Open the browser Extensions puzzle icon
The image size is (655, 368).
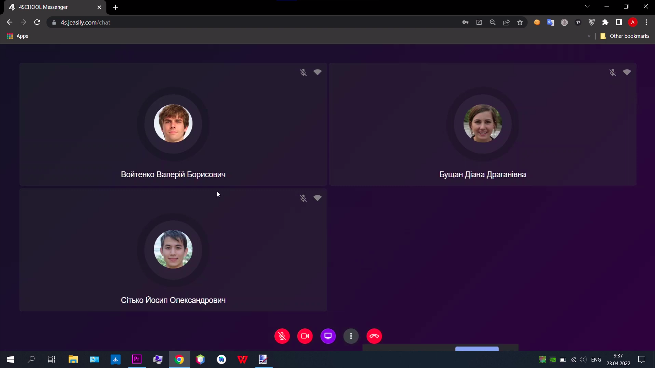pos(605,22)
